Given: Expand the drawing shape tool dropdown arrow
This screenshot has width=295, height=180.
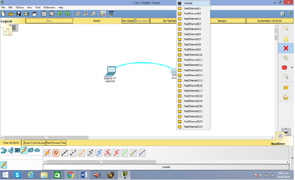Looking at the screenshot, I should click(292, 67).
